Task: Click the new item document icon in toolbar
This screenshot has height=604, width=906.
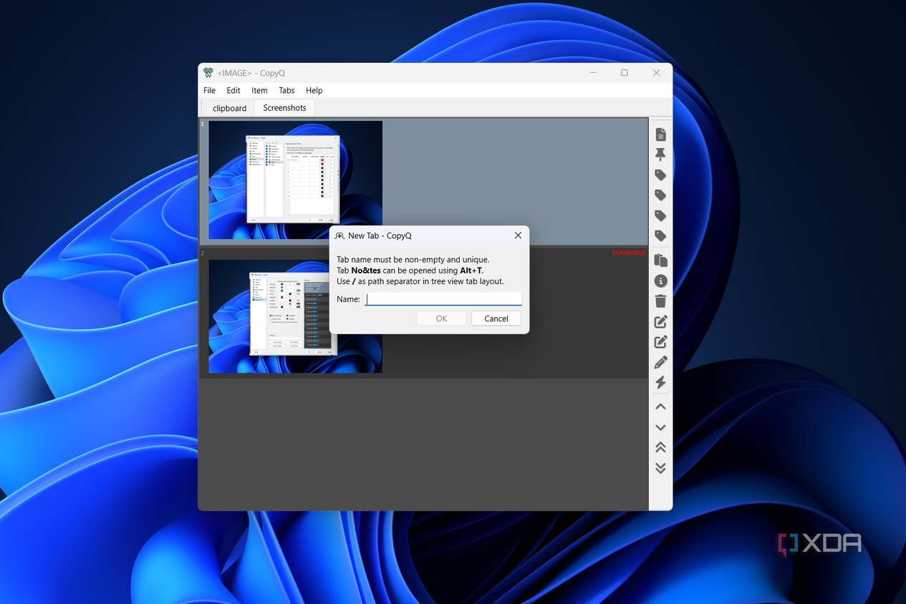Action: pos(660,135)
